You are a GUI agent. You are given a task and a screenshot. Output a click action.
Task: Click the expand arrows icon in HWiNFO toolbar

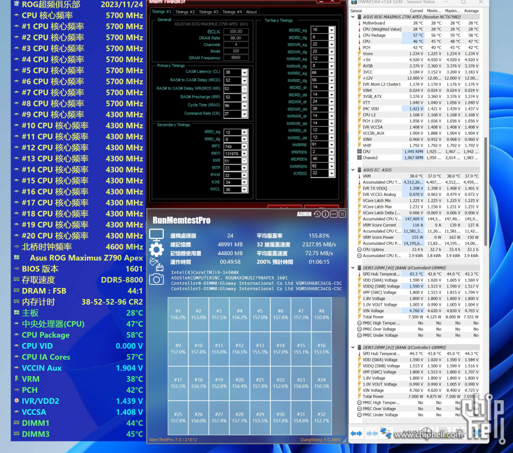[356, 434]
